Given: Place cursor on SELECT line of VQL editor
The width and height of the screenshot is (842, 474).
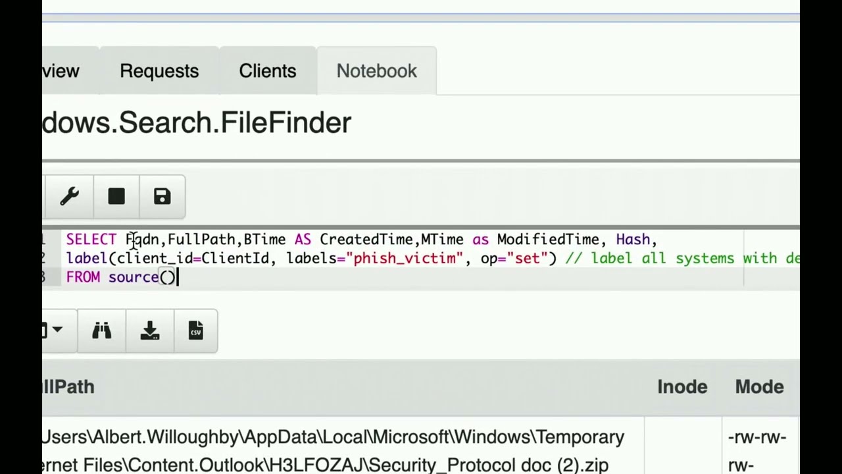Looking at the screenshot, I should tap(362, 240).
